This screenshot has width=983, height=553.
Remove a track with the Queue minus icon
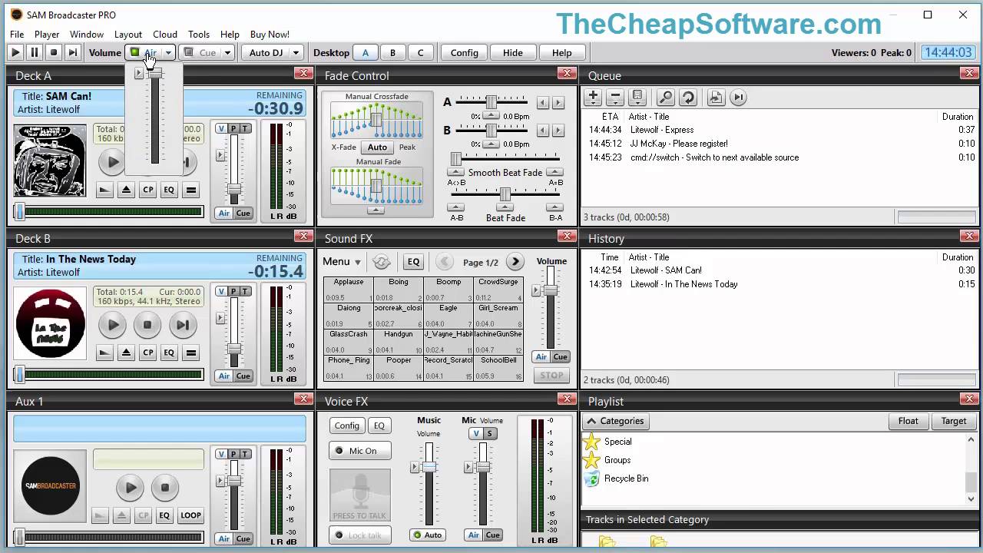click(614, 98)
